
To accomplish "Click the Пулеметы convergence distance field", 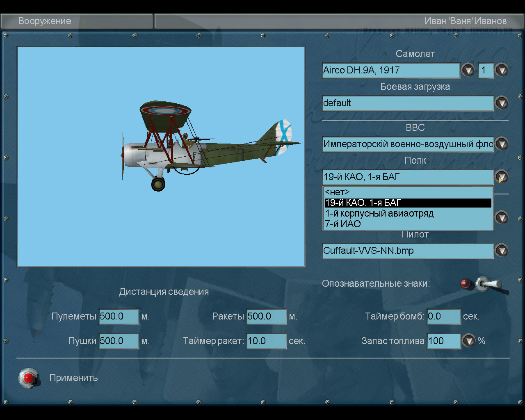I will 119,316.
